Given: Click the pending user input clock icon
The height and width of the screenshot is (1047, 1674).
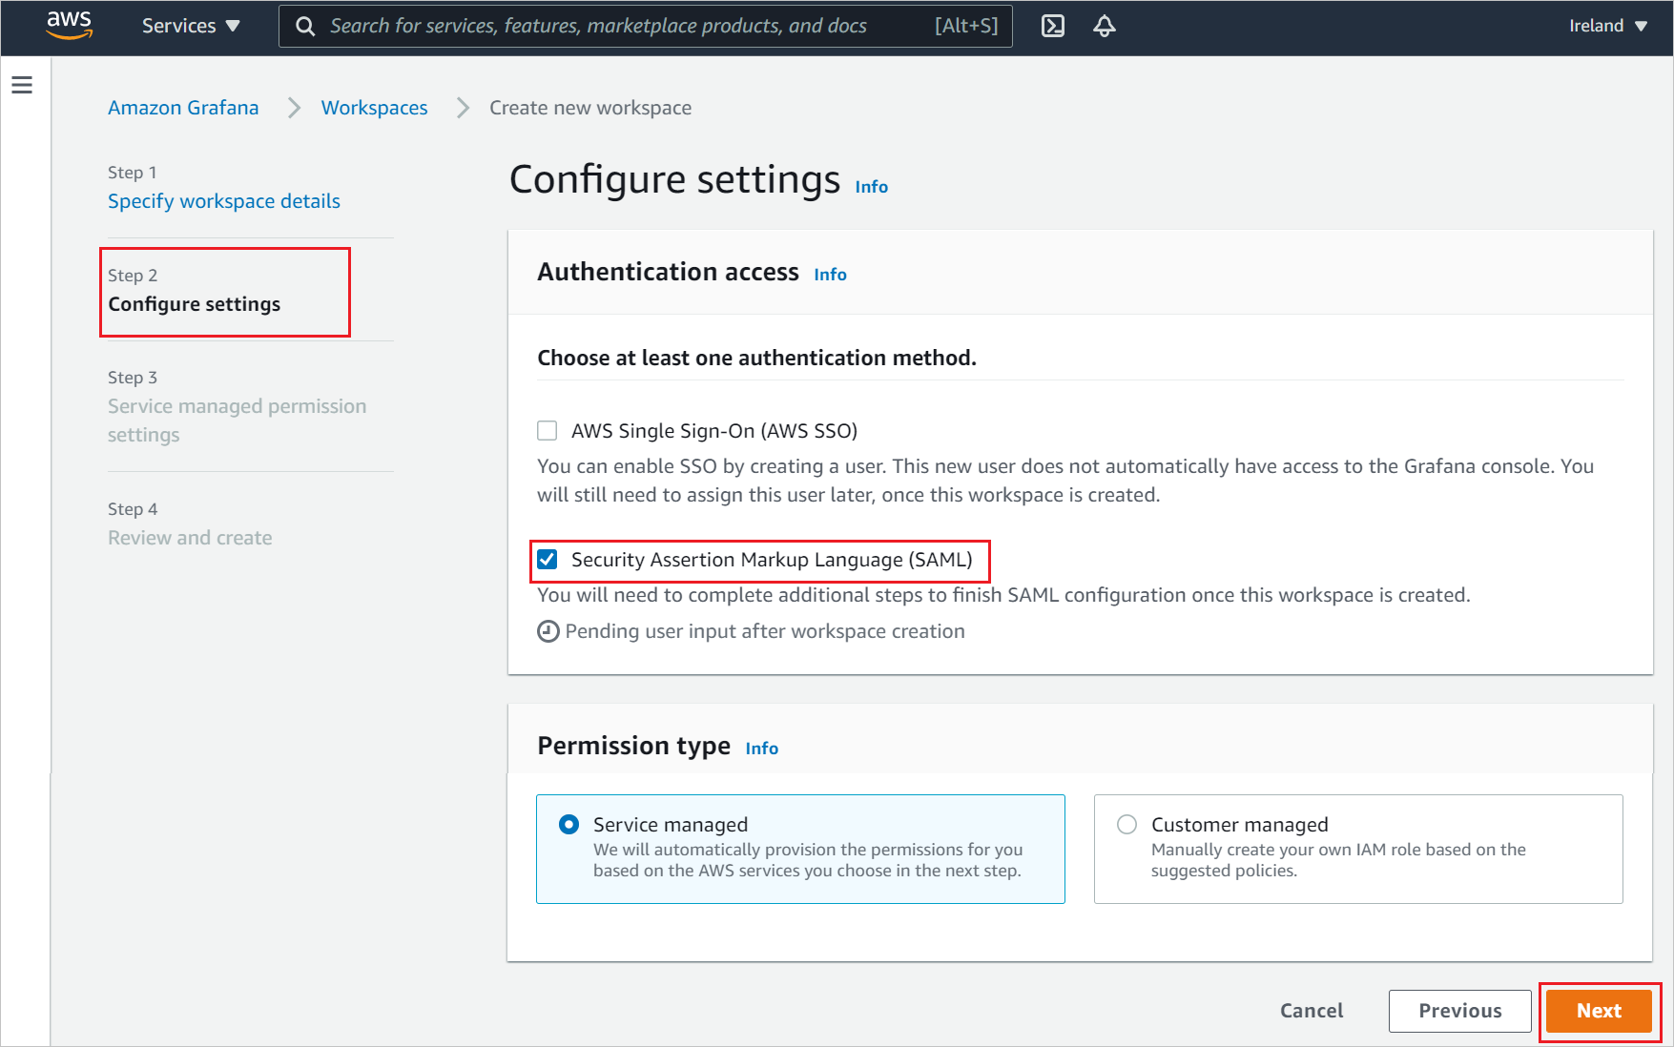Looking at the screenshot, I should pos(548,630).
